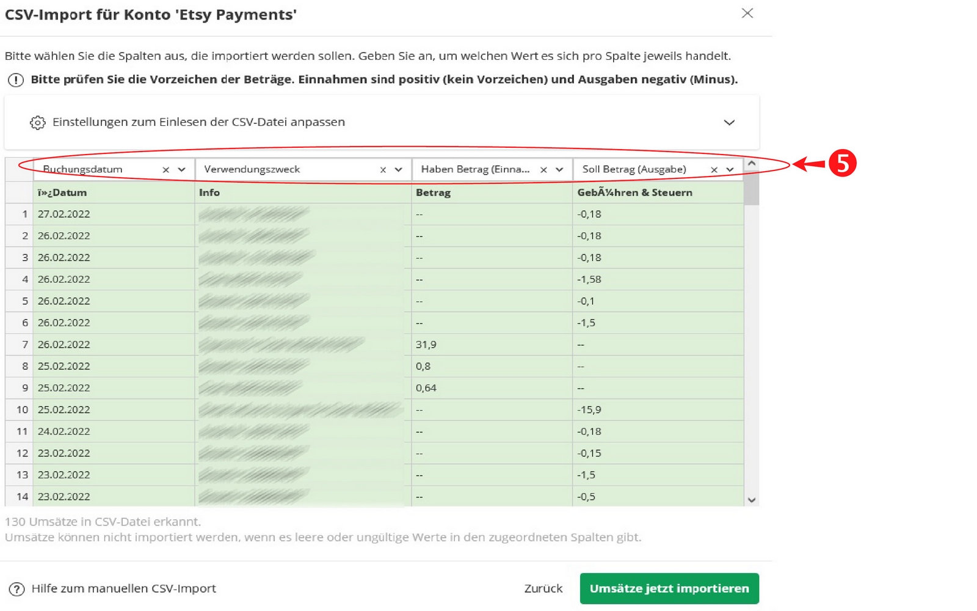Viewport: 977px width, 611px height.
Task: Open the Verwendungszweck column dropdown
Action: coord(399,170)
